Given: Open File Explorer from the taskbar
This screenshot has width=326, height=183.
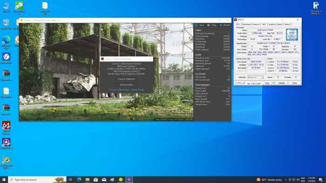Looking at the screenshot, I should click(88, 180).
